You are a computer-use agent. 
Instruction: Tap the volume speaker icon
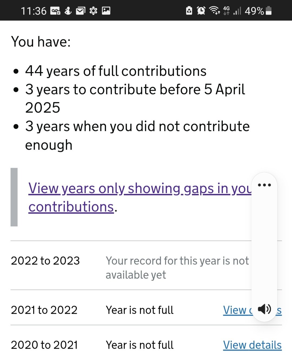(x=264, y=309)
